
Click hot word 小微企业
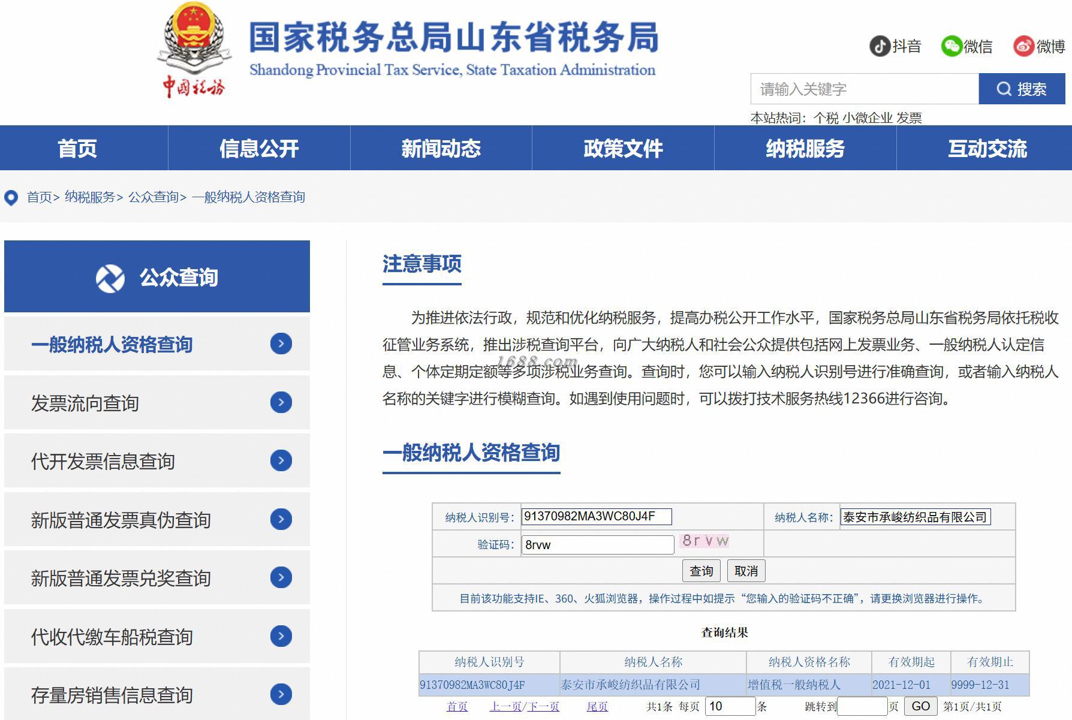point(868,118)
